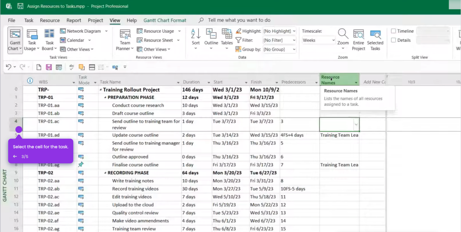
Task: Go back using the tooltip's left arrow
Action: tap(15, 156)
